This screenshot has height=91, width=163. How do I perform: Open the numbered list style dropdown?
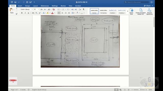click(65, 9)
